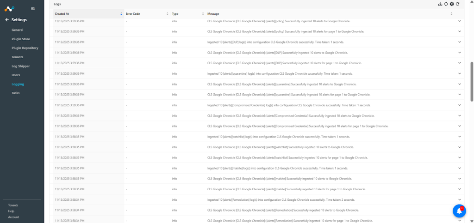This screenshot has width=474, height=223.
Task: Select the watchlist 'ingested 10 alerts to Google Chronicle' message
Action: (281, 147)
